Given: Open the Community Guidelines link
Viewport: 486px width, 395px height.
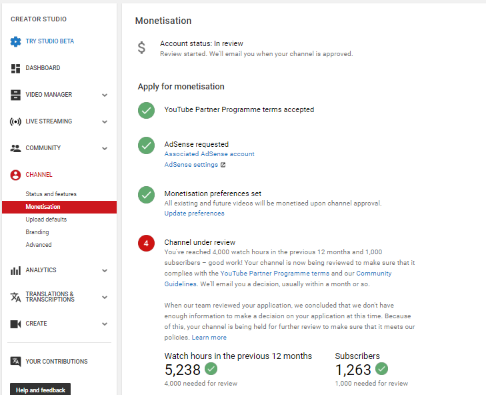Looking at the screenshot, I should click(x=374, y=274).
